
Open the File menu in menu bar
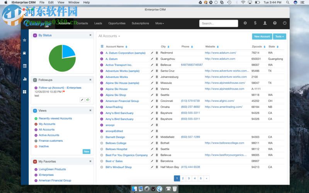click(x=42, y=2)
